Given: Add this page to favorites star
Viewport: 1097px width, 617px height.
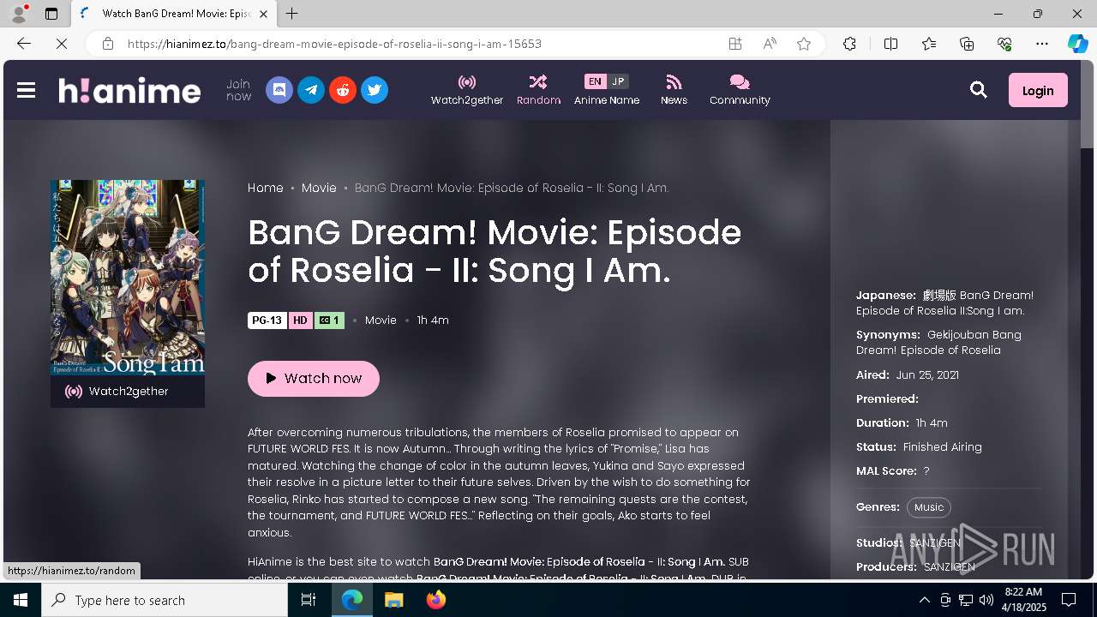Looking at the screenshot, I should pyautogui.click(x=804, y=44).
